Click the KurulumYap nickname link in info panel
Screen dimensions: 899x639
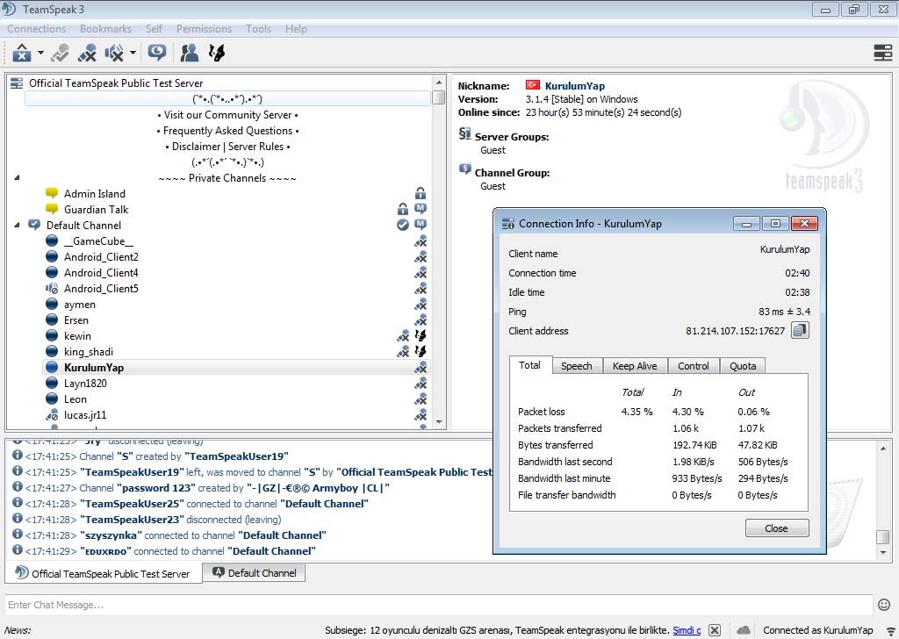[574, 85]
